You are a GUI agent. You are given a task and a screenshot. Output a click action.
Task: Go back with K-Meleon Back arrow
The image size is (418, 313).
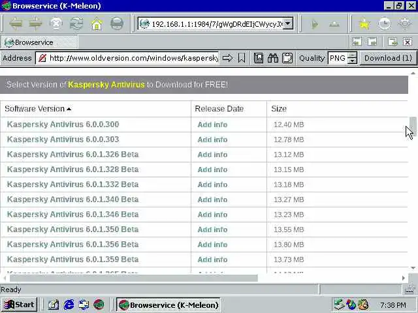pos(16,24)
